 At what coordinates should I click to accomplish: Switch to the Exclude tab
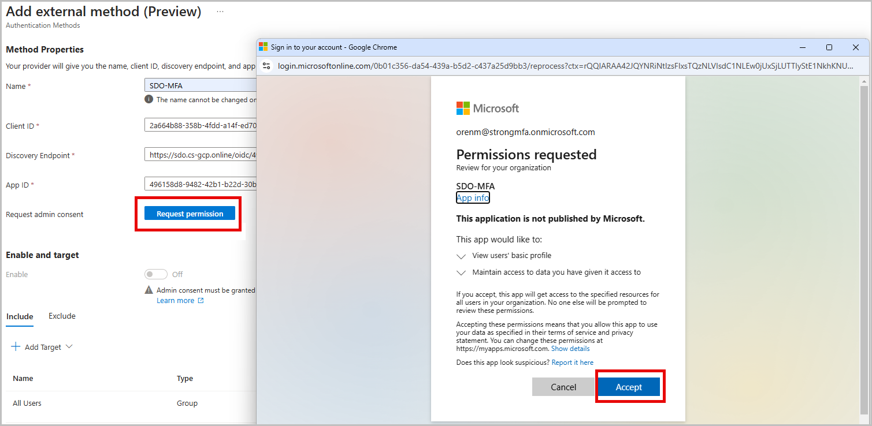(62, 316)
